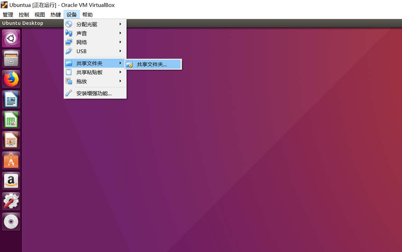The height and width of the screenshot is (252, 402).
Task: Click the drag-and-drop icon beside 拖放
Action: (x=69, y=81)
